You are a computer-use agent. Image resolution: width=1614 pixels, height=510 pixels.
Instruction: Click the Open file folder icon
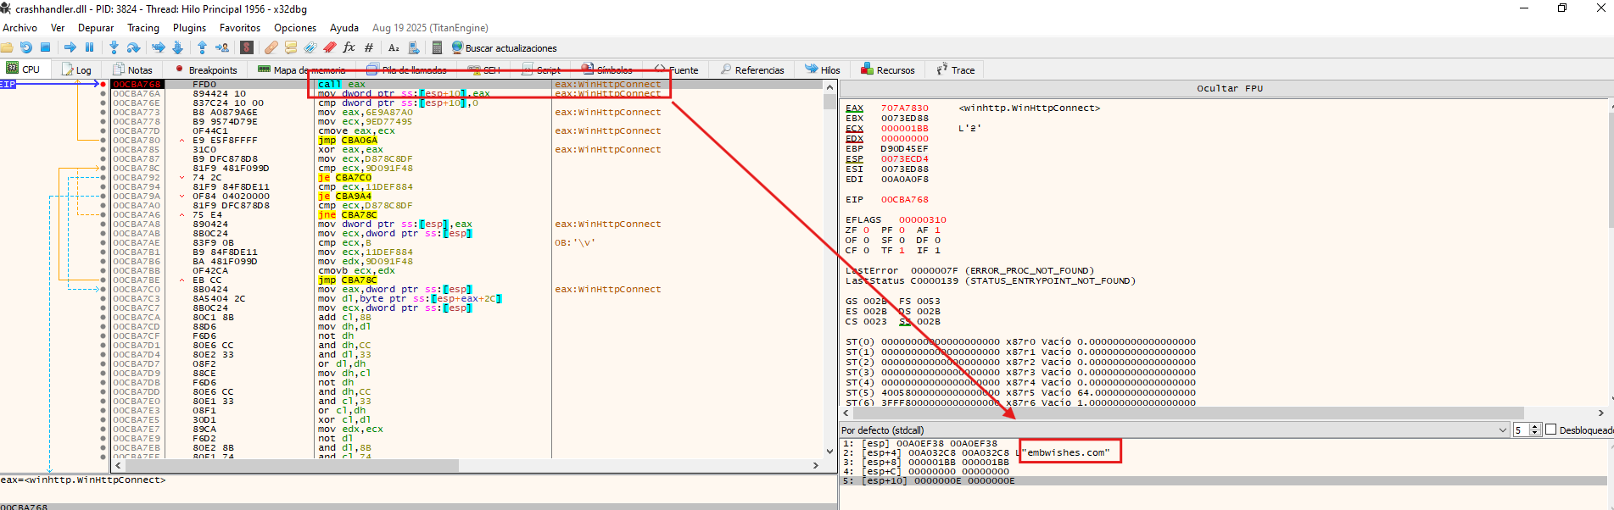(7, 47)
